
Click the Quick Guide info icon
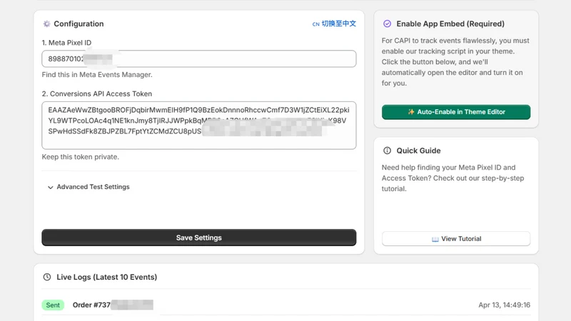pos(387,151)
